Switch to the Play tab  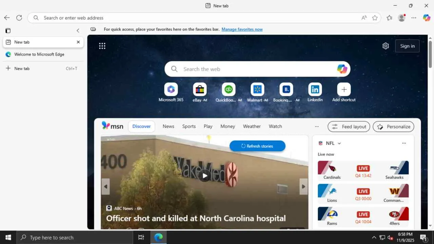(x=208, y=126)
